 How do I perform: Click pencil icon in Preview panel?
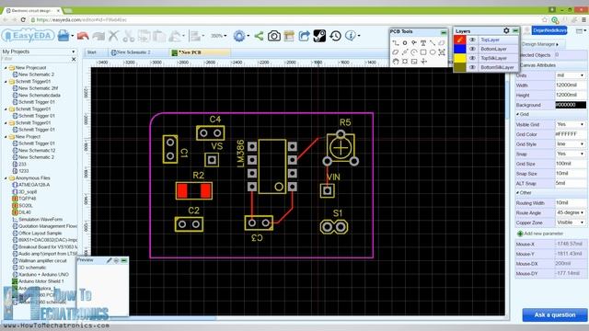tap(110, 260)
